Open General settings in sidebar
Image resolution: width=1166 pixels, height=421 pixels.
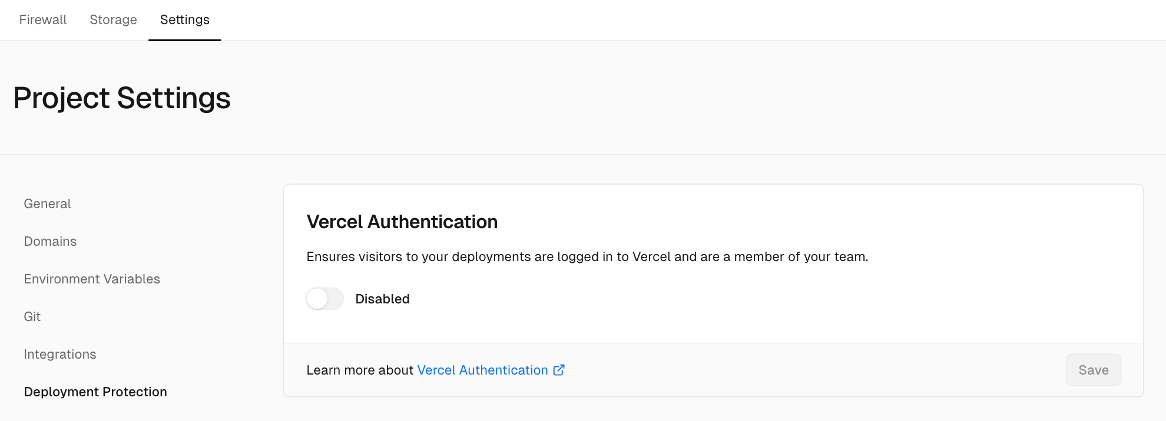[47, 203]
